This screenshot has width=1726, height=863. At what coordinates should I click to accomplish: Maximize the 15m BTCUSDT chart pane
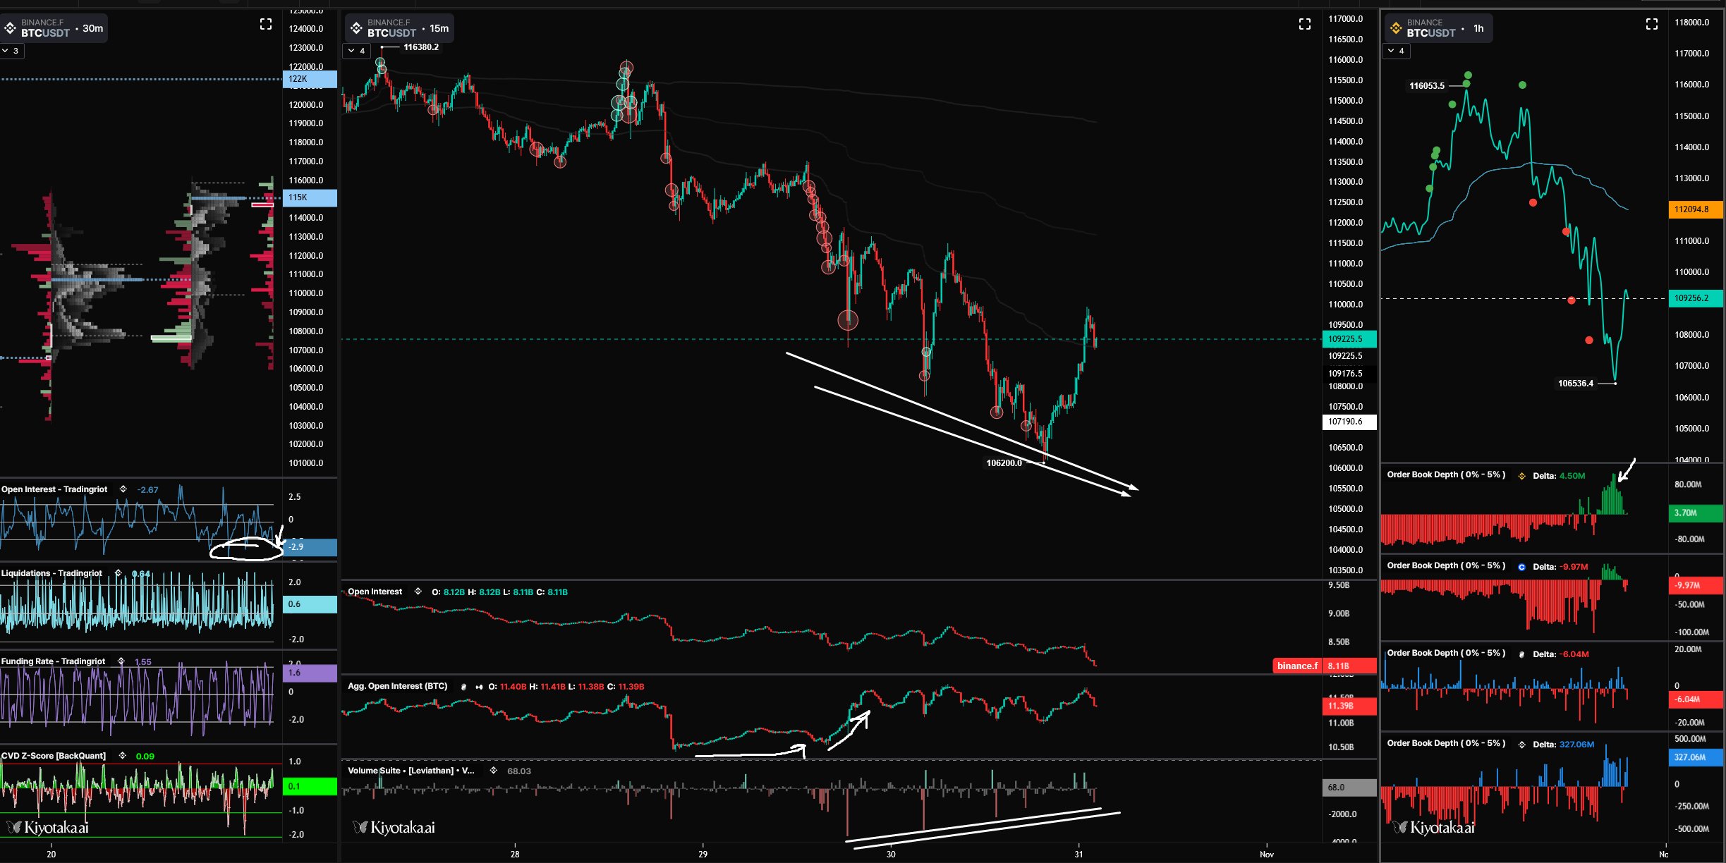(x=1304, y=25)
